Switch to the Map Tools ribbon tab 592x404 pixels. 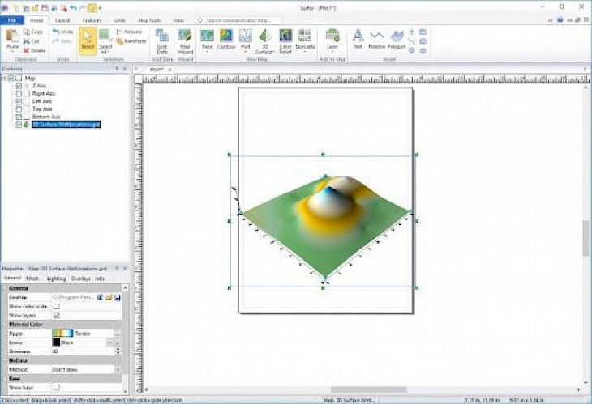[x=149, y=20]
